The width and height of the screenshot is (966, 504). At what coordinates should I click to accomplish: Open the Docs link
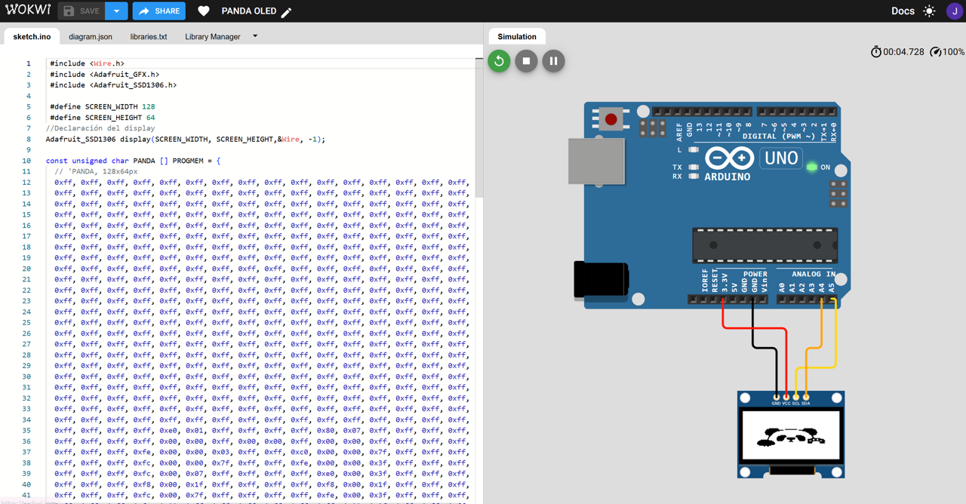903,11
